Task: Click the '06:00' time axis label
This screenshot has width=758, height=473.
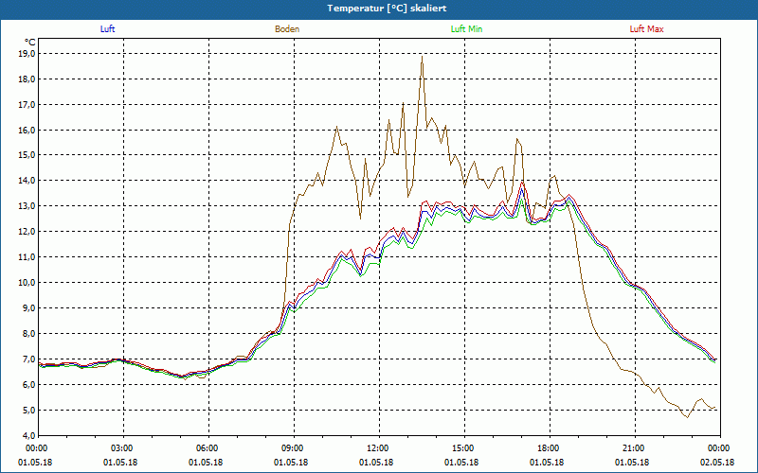Action: tap(208, 448)
